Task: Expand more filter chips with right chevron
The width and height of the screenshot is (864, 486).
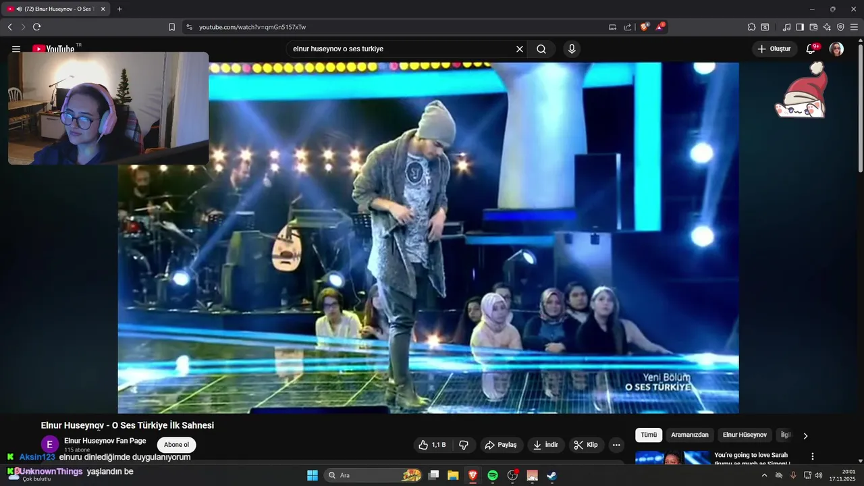Action: click(x=805, y=436)
